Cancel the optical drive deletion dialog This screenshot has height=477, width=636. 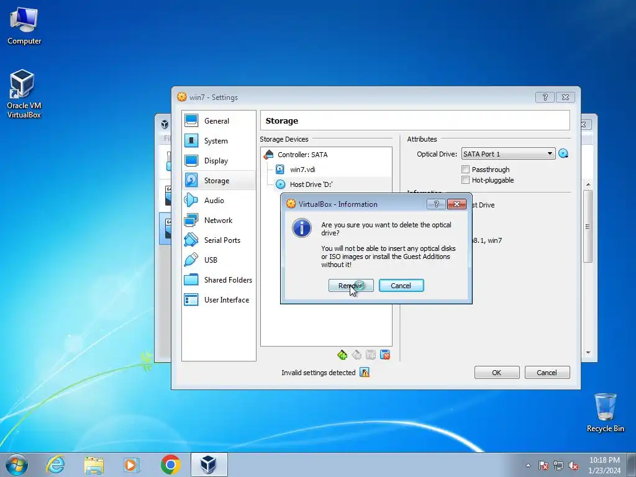pyautogui.click(x=401, y=286)
